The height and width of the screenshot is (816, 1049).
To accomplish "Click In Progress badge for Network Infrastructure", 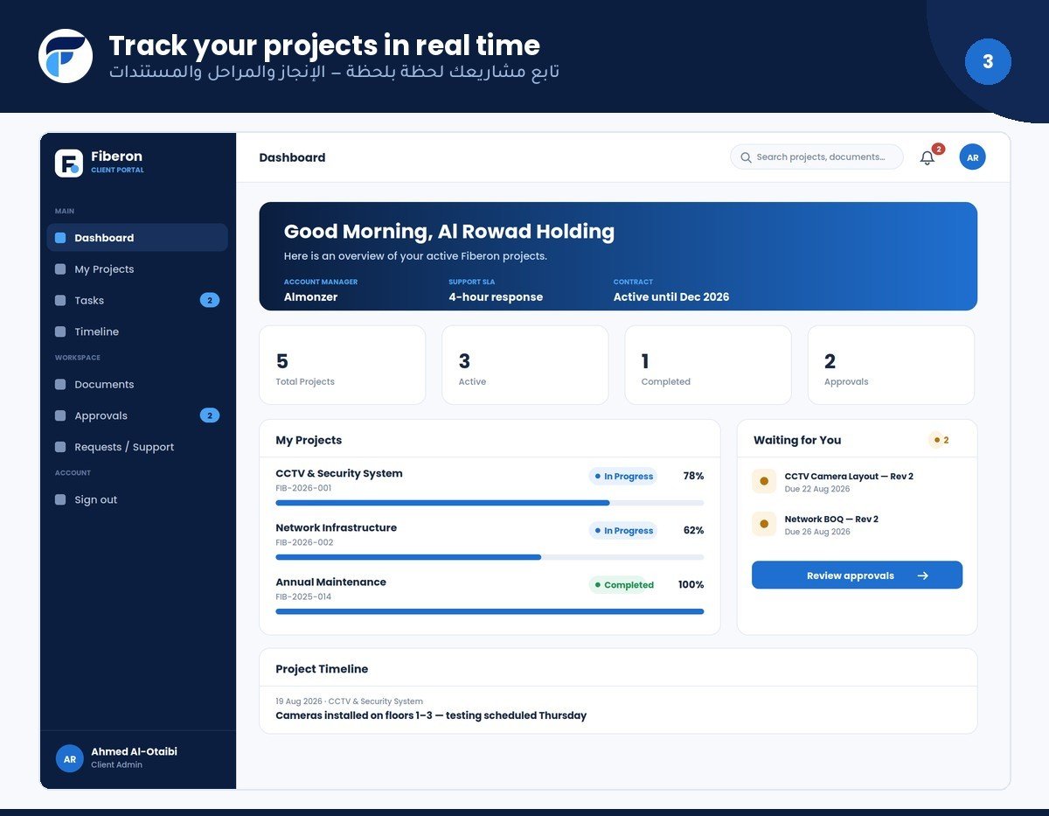I will [x=623, y=531].
